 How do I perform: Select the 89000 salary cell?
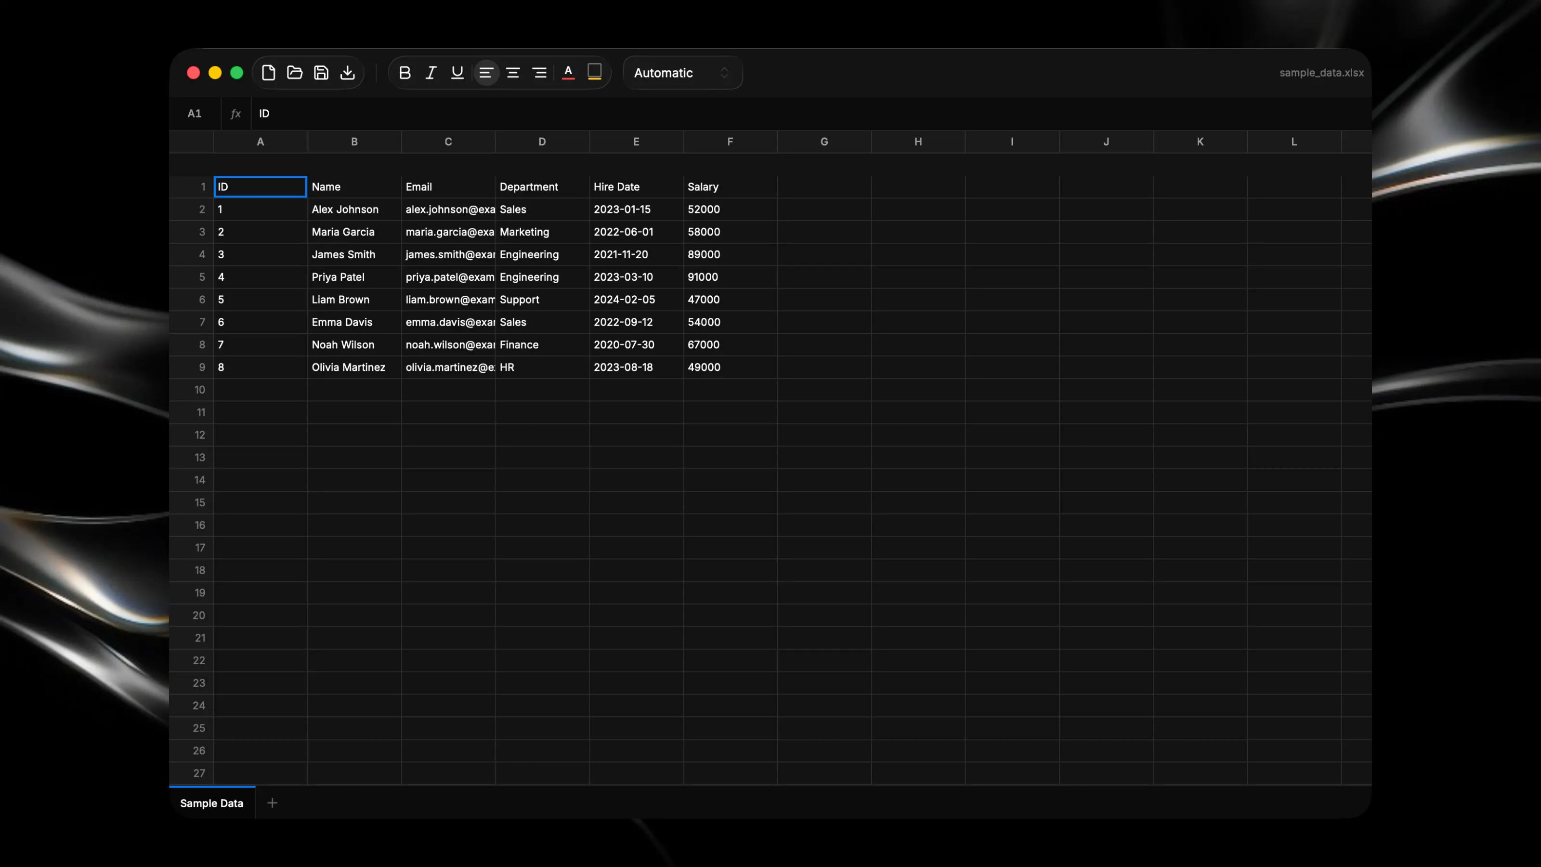tap(730, 254)
